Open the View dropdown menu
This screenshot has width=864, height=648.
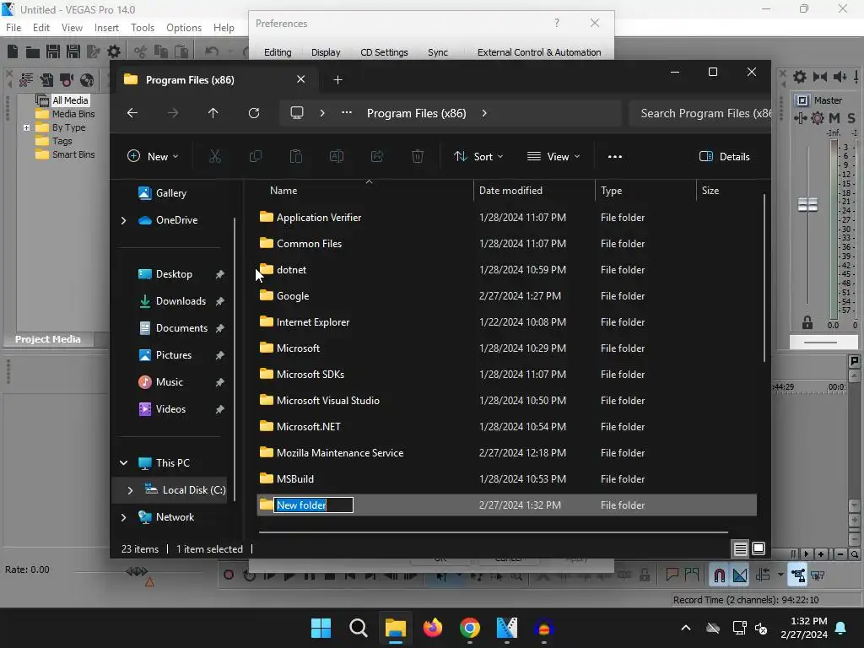pos(553,156)
